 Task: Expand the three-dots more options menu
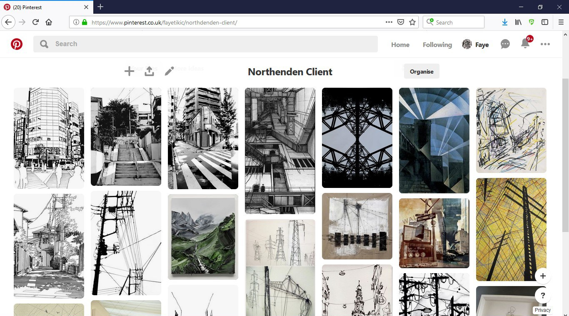pyautogui.click(x=545, y=44)
